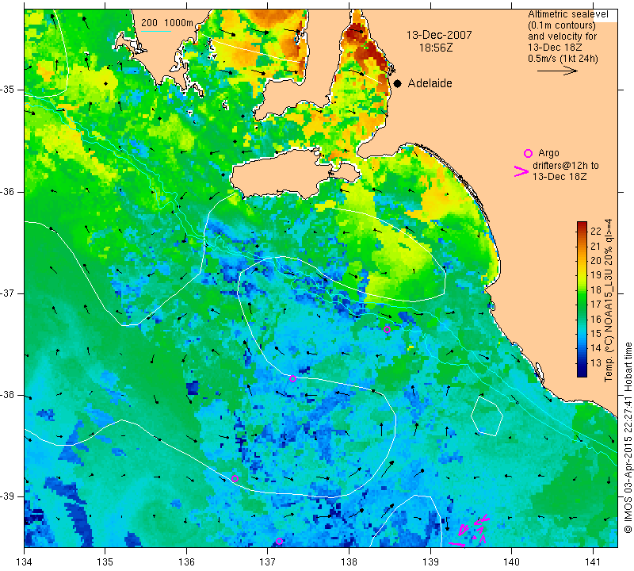
Task: Click the Argo float marker near 136.6E 38.8S
Action: (x=235, y=478)
